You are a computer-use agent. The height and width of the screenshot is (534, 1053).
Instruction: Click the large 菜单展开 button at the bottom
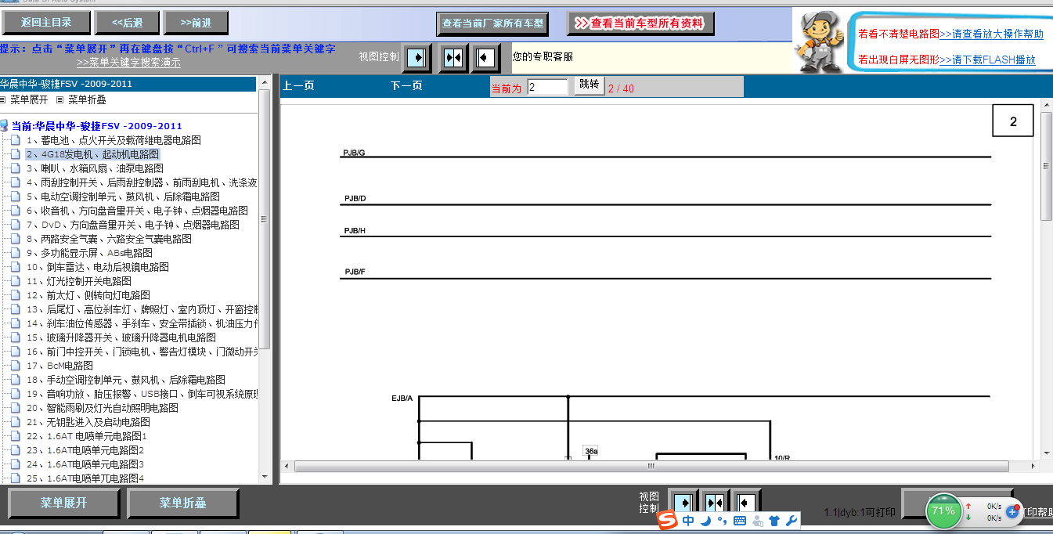pos(63,503)
